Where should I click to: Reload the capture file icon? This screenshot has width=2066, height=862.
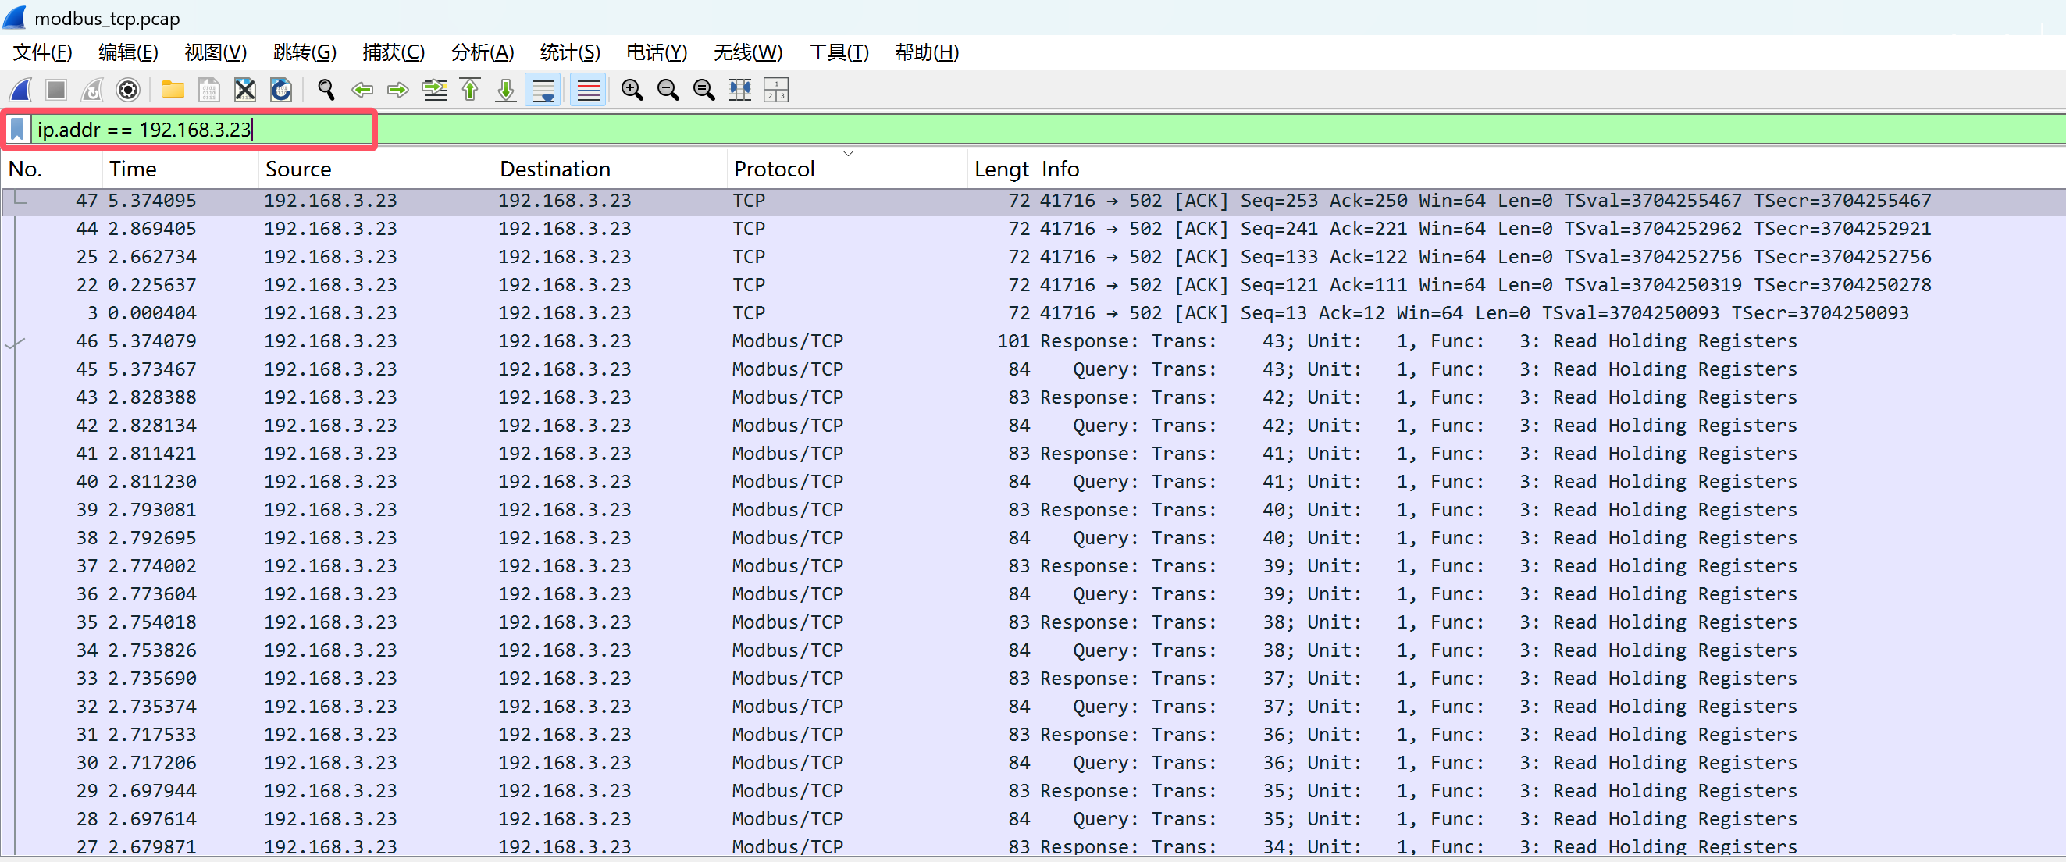(281, 90)
